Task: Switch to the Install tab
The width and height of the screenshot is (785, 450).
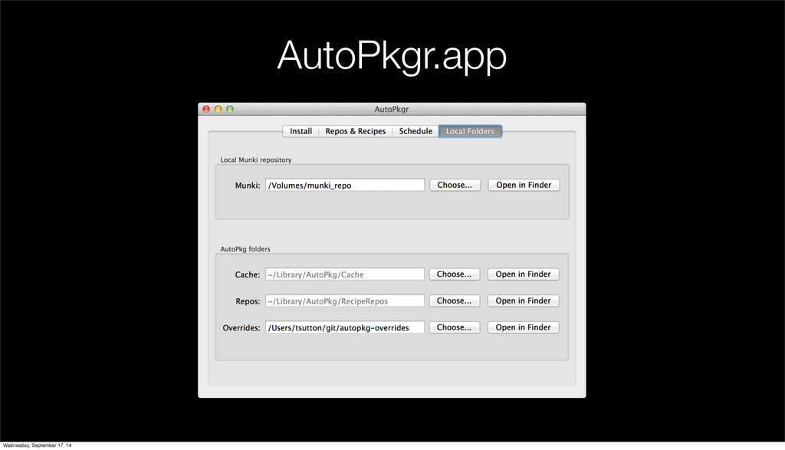Action: (x=301, y=131)
